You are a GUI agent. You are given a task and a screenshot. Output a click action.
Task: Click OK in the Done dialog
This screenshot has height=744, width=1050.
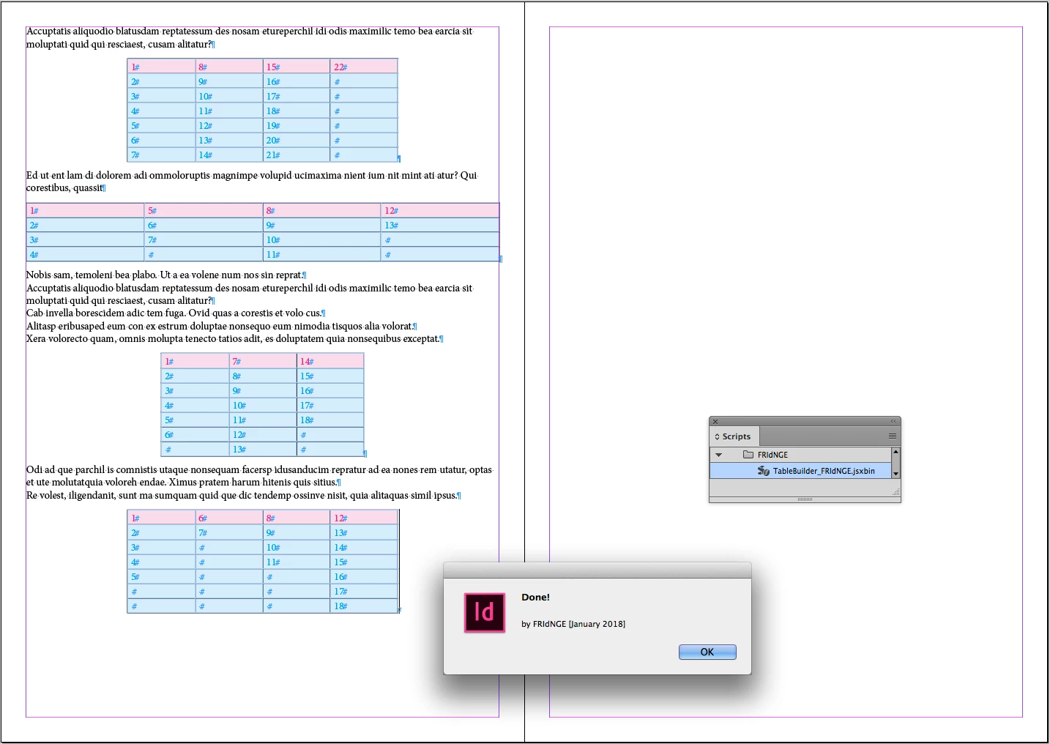pos(707,652)
